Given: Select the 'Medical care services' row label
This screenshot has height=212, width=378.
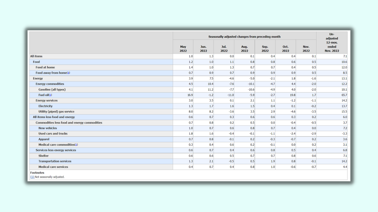Looking at the screenshot, I should click(x=53, y=167).
